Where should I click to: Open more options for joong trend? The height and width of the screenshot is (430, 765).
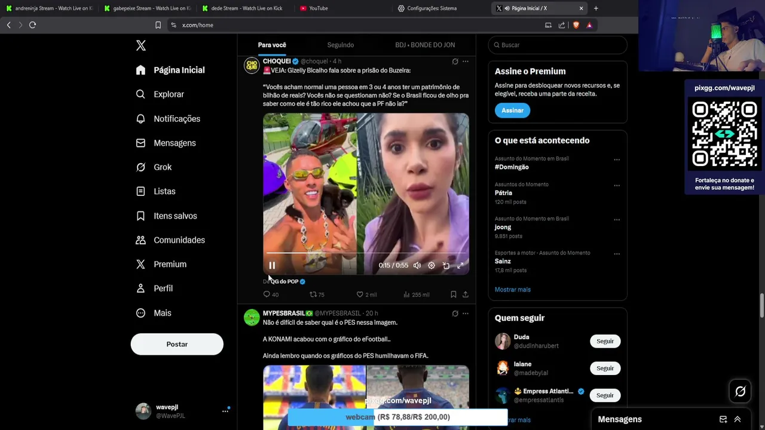pos(617,219)
